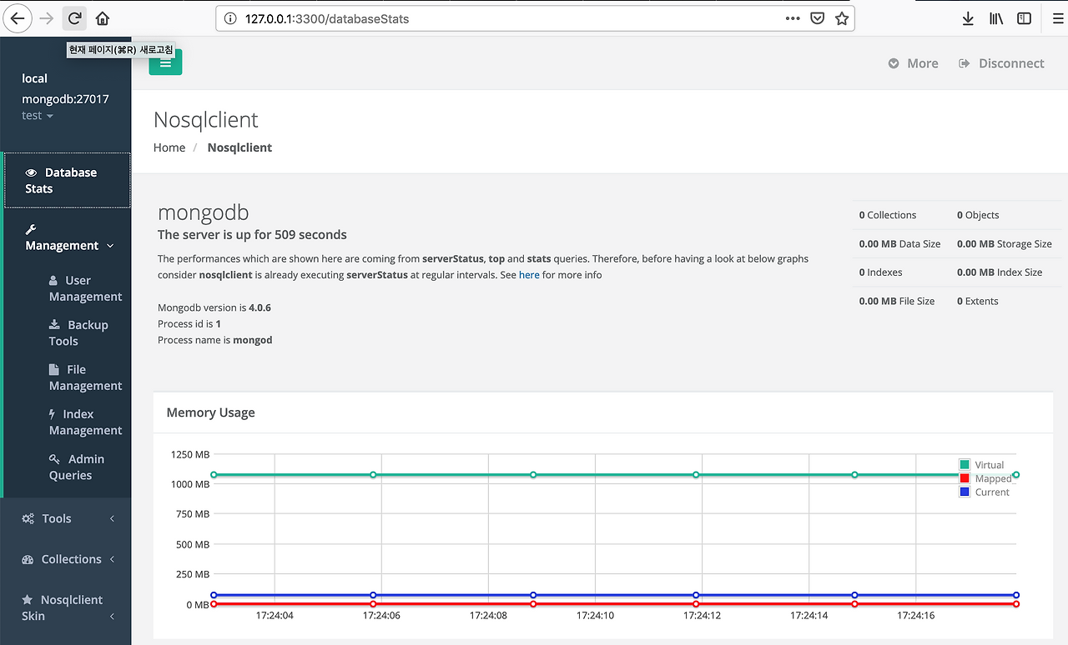
Task: Click the '1250 MB' y-axis label
Action: tap(190, 454)
